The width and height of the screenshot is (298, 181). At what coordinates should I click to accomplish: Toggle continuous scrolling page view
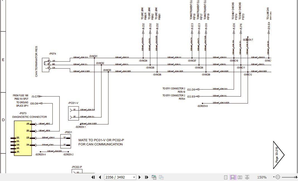pyautogui.click(x=233, y=177)
